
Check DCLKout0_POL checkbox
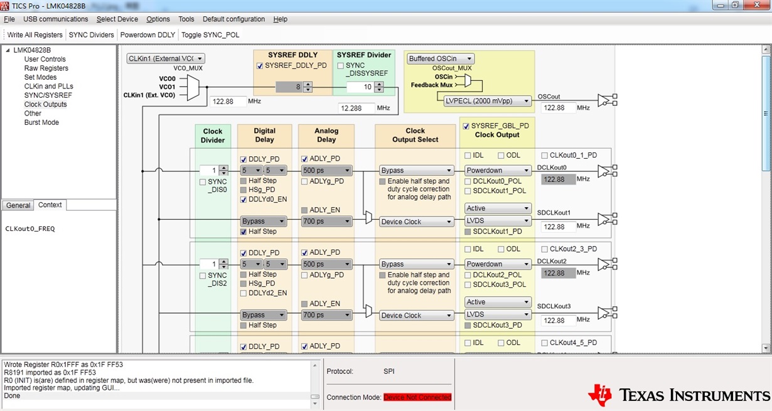tap(468, 181)
